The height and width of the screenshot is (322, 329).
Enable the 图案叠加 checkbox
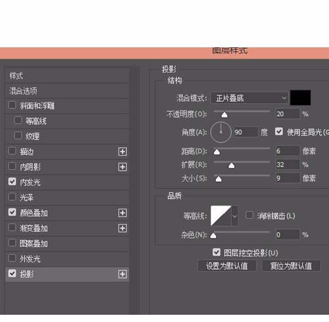pyautogui.click(x=12, y=242)
